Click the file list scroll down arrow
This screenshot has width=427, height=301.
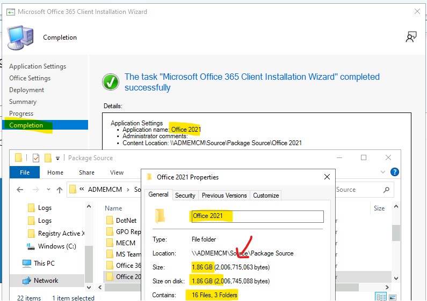point(396,279)
